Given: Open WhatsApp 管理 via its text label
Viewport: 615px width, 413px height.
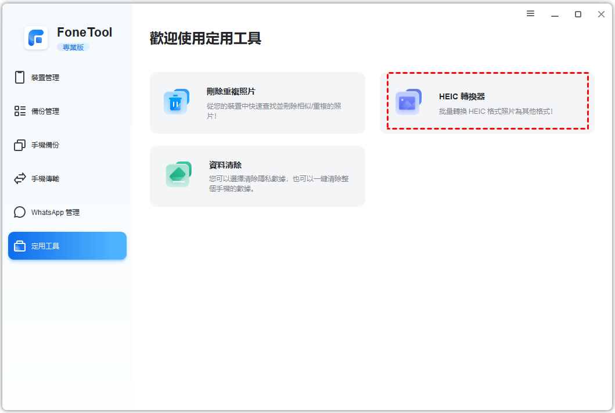Looking at the screenshot, I should 55,213.
